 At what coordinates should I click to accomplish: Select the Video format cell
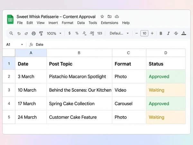click(x=129, y=90)
